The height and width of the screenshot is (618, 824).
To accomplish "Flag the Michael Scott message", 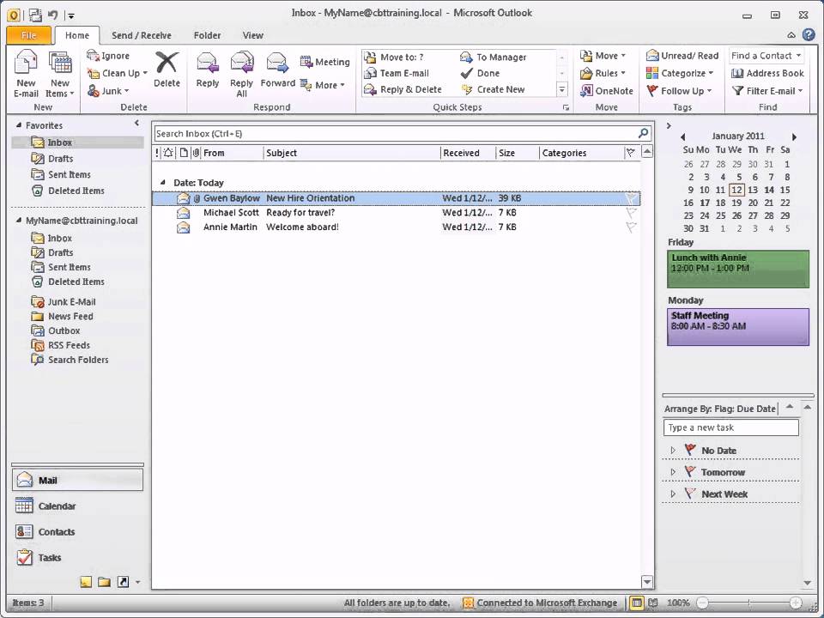I will click(631, 212).
